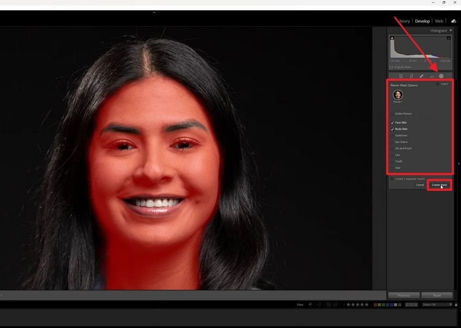Image resolution: width=461 pixels, height=328 pixels.
Task: Click the first filter star
Action: coord(348,305)
